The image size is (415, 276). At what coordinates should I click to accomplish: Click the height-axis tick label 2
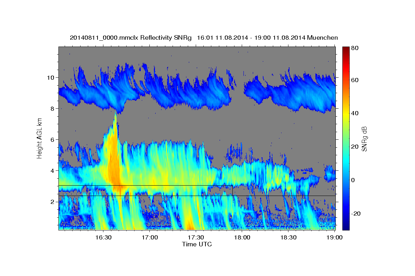[53, 201]
